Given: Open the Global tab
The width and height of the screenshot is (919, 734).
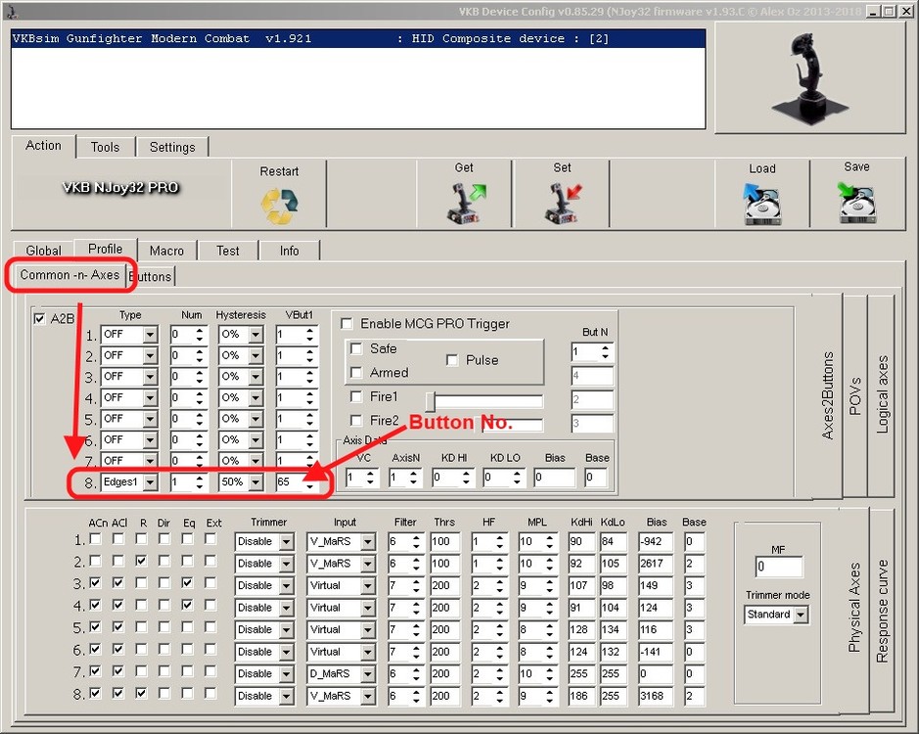Looking at the screenshot, I should (43, 251).
